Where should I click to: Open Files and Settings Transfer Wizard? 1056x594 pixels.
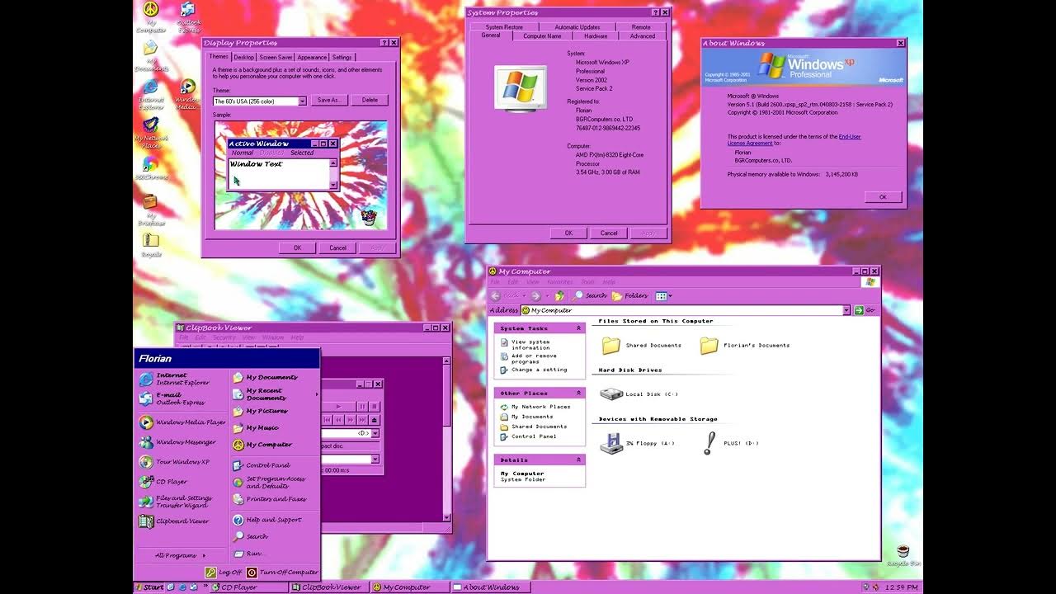tap(181, 502)
